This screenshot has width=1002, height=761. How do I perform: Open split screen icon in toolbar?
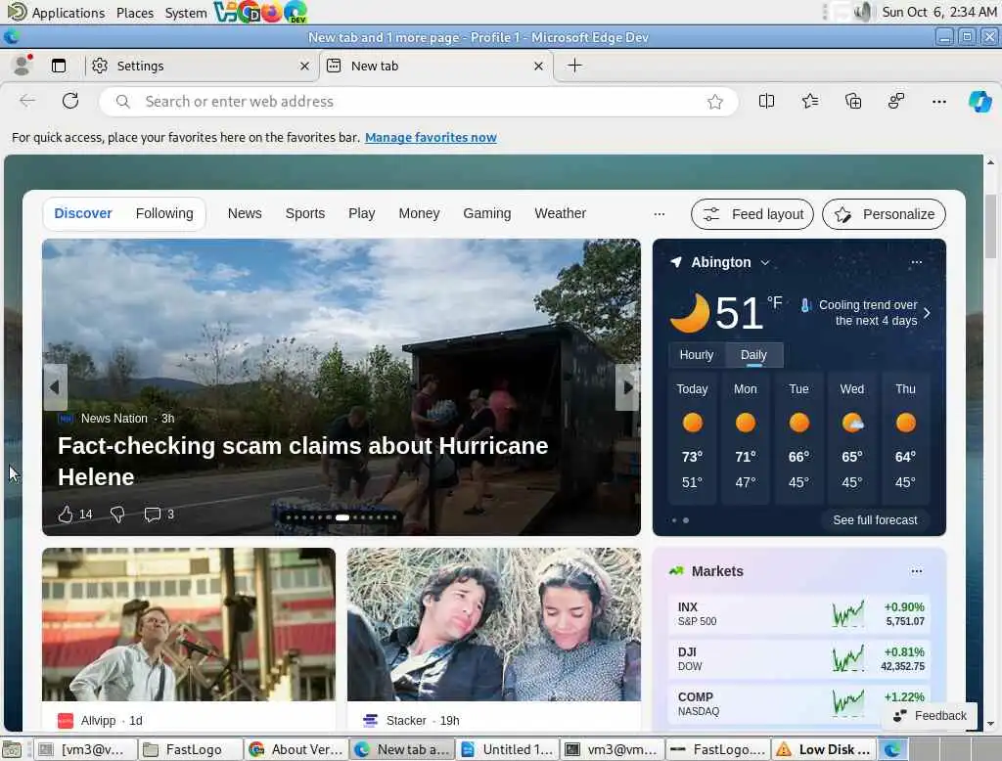click(x=766, y=101)
